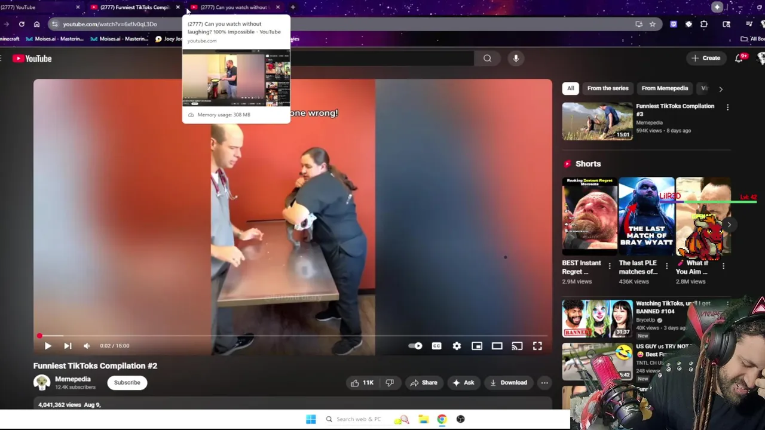Open File Explorer from taskbar
This screenshot has width=765, height=430.
(423, 419)
